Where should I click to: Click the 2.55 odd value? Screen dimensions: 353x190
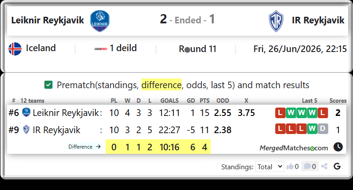tap(222, 113)
